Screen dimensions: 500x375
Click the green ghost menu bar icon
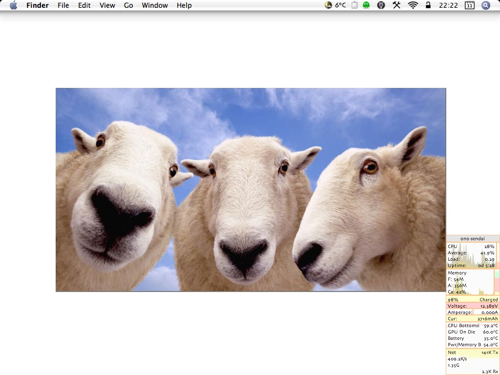tap(366, 5)
